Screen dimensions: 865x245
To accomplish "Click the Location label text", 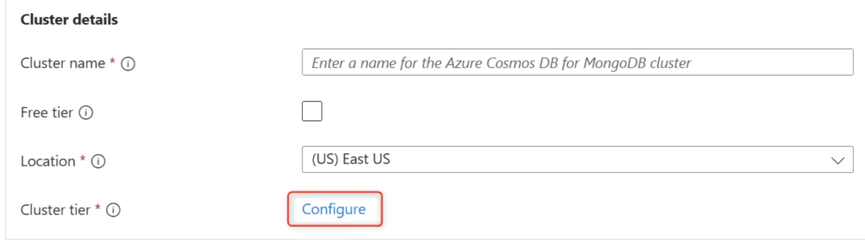I will pos(48,161).
